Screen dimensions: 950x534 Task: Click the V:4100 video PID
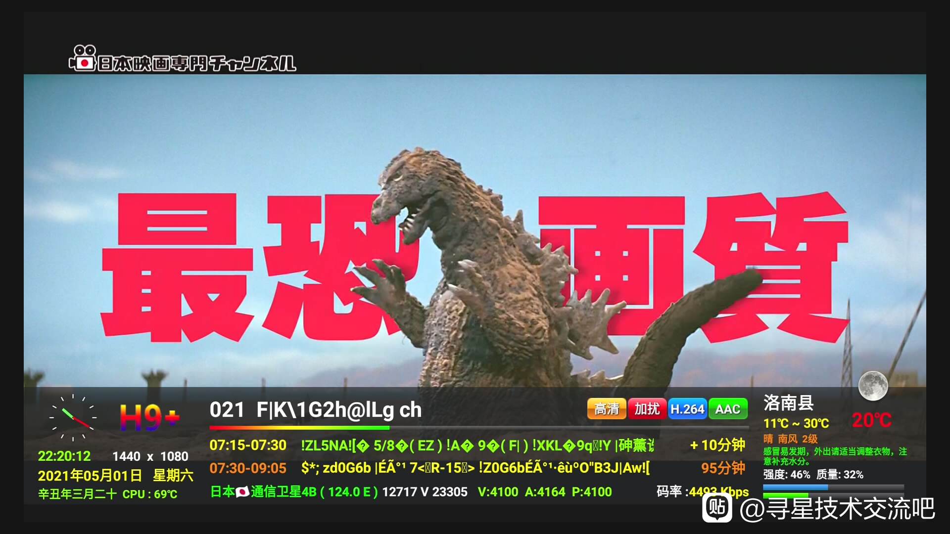498,492
